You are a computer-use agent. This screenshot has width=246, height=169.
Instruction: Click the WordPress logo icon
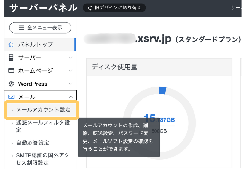(x=11, y=84)
